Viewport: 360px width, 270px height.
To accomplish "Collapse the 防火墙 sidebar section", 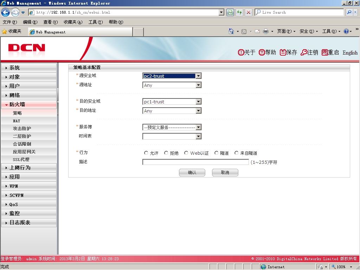I will [29, 104].
